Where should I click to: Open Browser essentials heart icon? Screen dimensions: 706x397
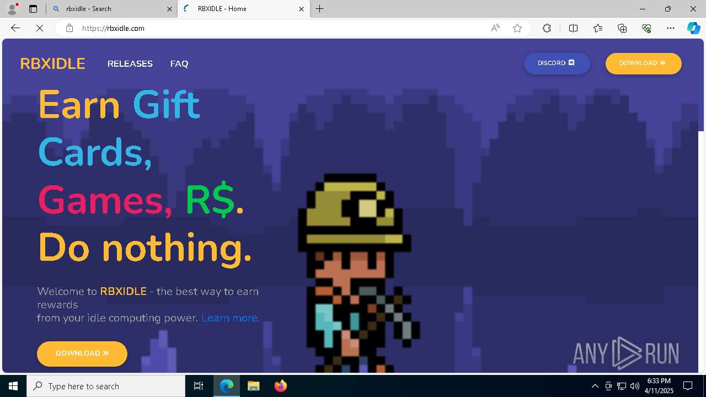point(646,28)
